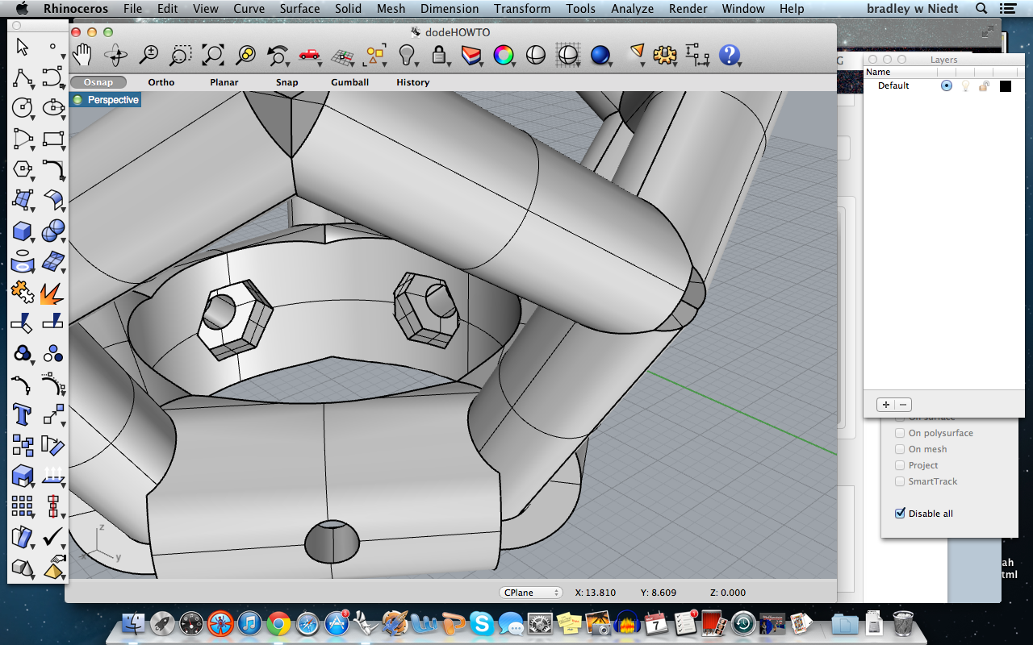Select the Pan hand tool
This screenshot has height=645, width=1033.
point(82,55)
